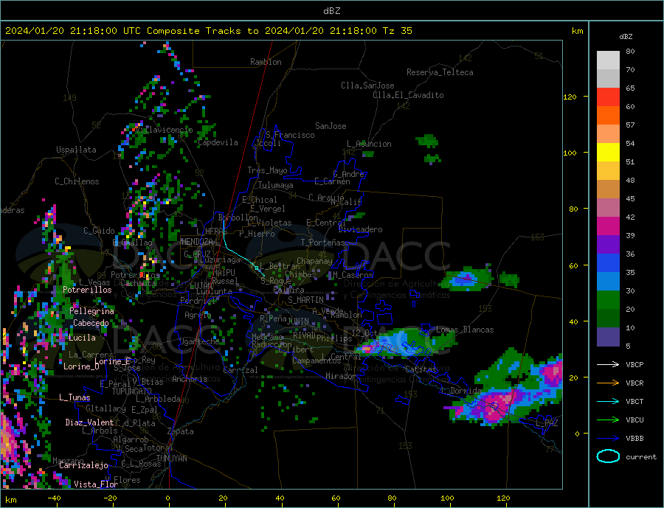Image resolution: width=664 pixels, height=508 pixels.
Task: Click the Divisadero label
Action: [360, 229]
